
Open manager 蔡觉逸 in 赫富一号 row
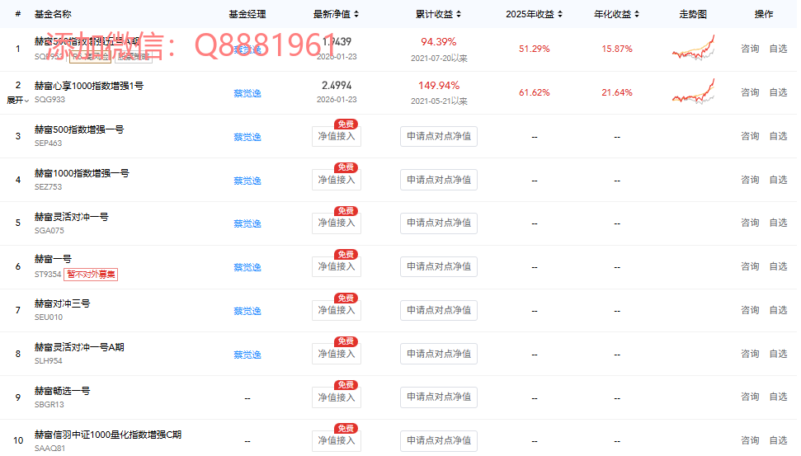[247, 267]
